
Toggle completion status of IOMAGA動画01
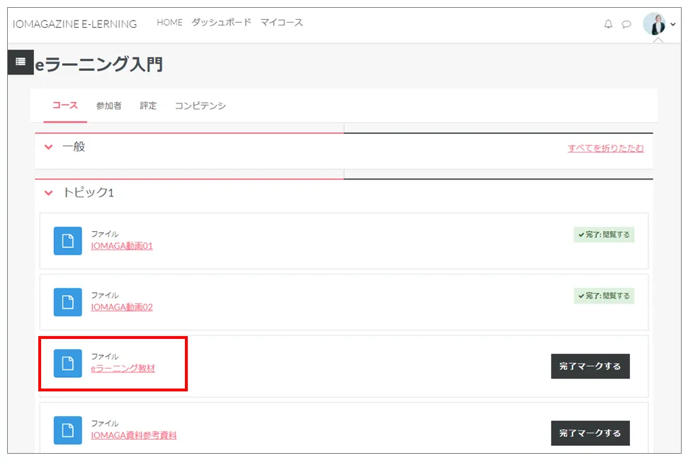coord(604,235)
